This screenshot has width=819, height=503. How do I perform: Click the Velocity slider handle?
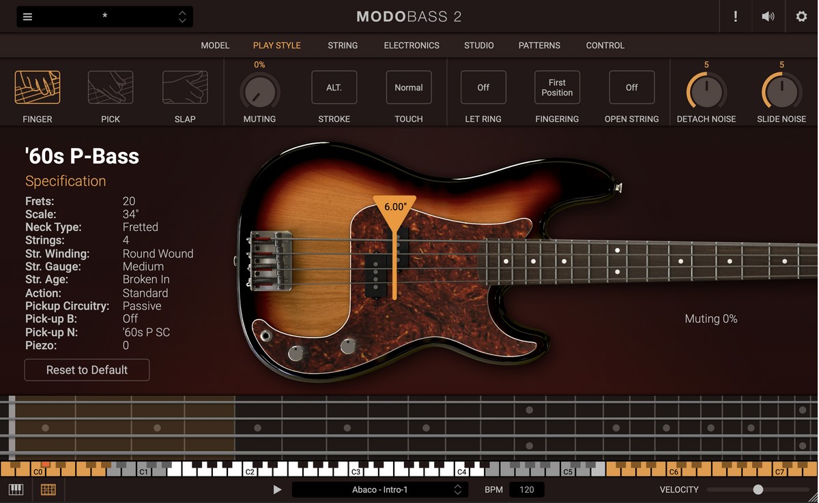click(x=758, y=489)
